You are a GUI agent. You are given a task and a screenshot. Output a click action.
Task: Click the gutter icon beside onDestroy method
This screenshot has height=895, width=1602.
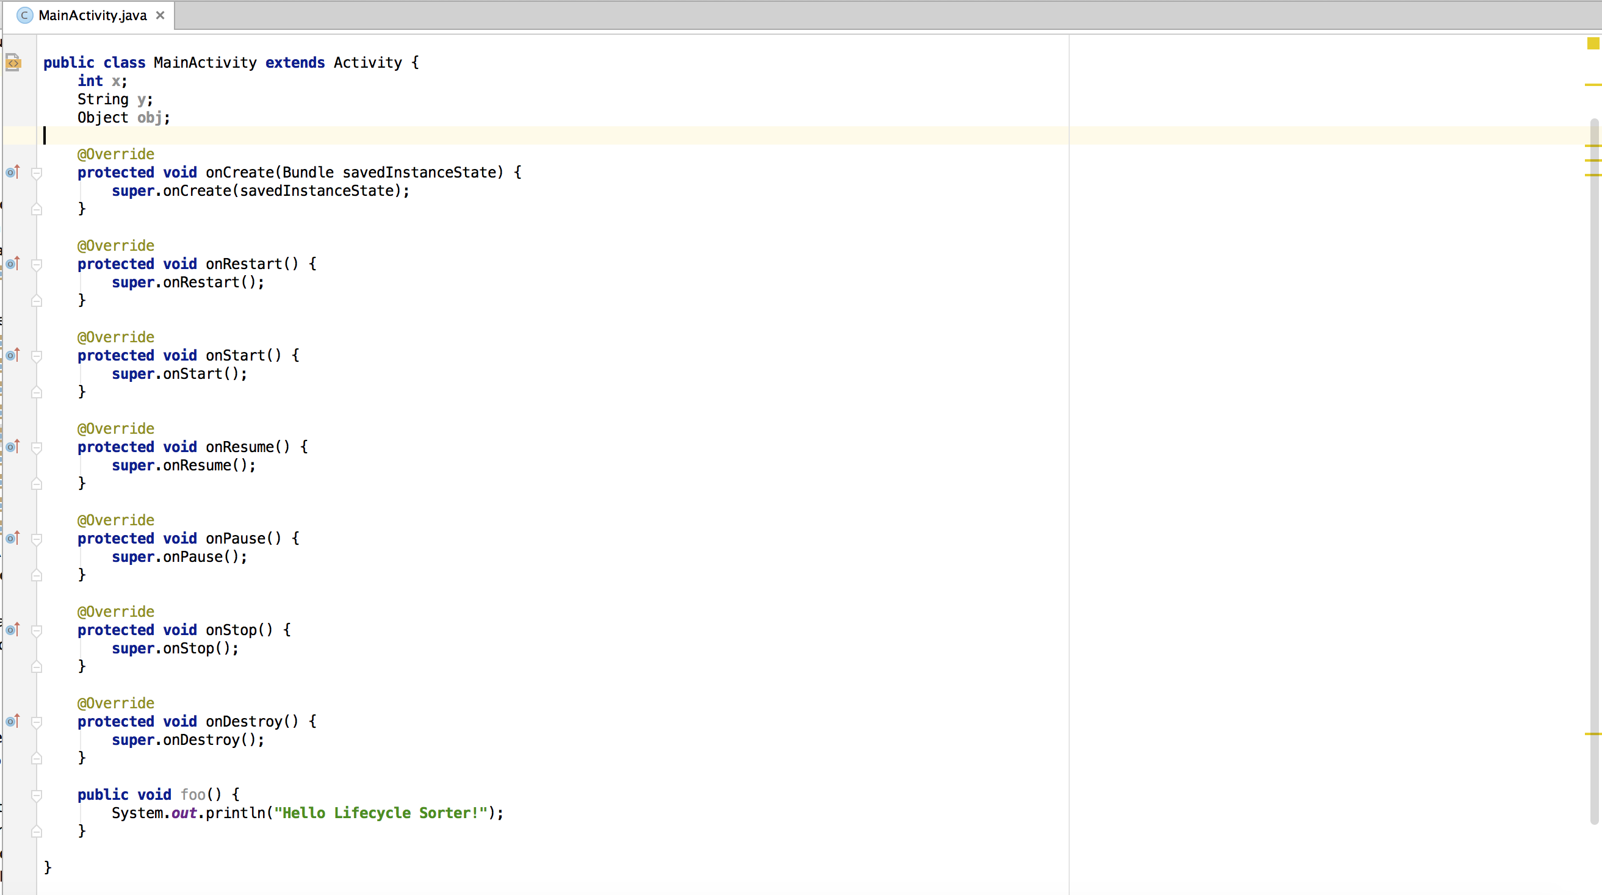click(12, 721)
